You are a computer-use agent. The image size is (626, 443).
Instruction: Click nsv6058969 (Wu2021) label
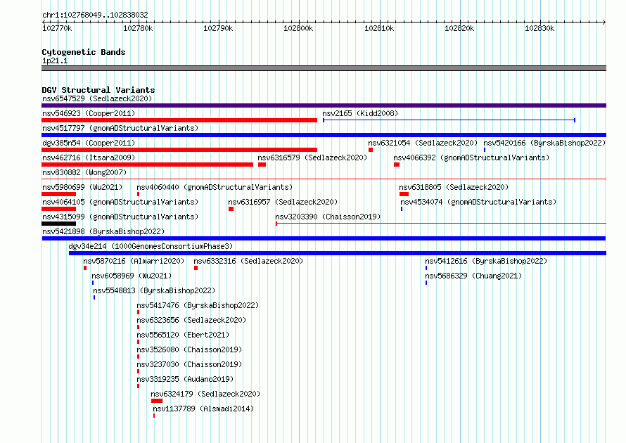132,276
